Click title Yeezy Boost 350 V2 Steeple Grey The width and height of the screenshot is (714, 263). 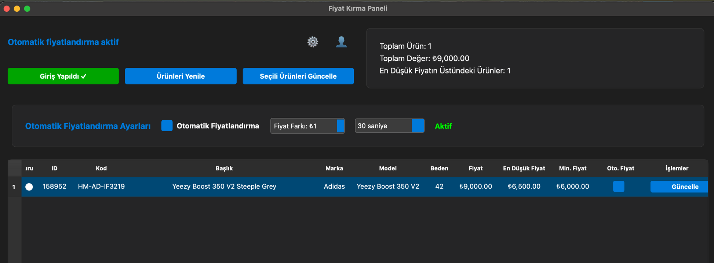(x=224, y=187)
